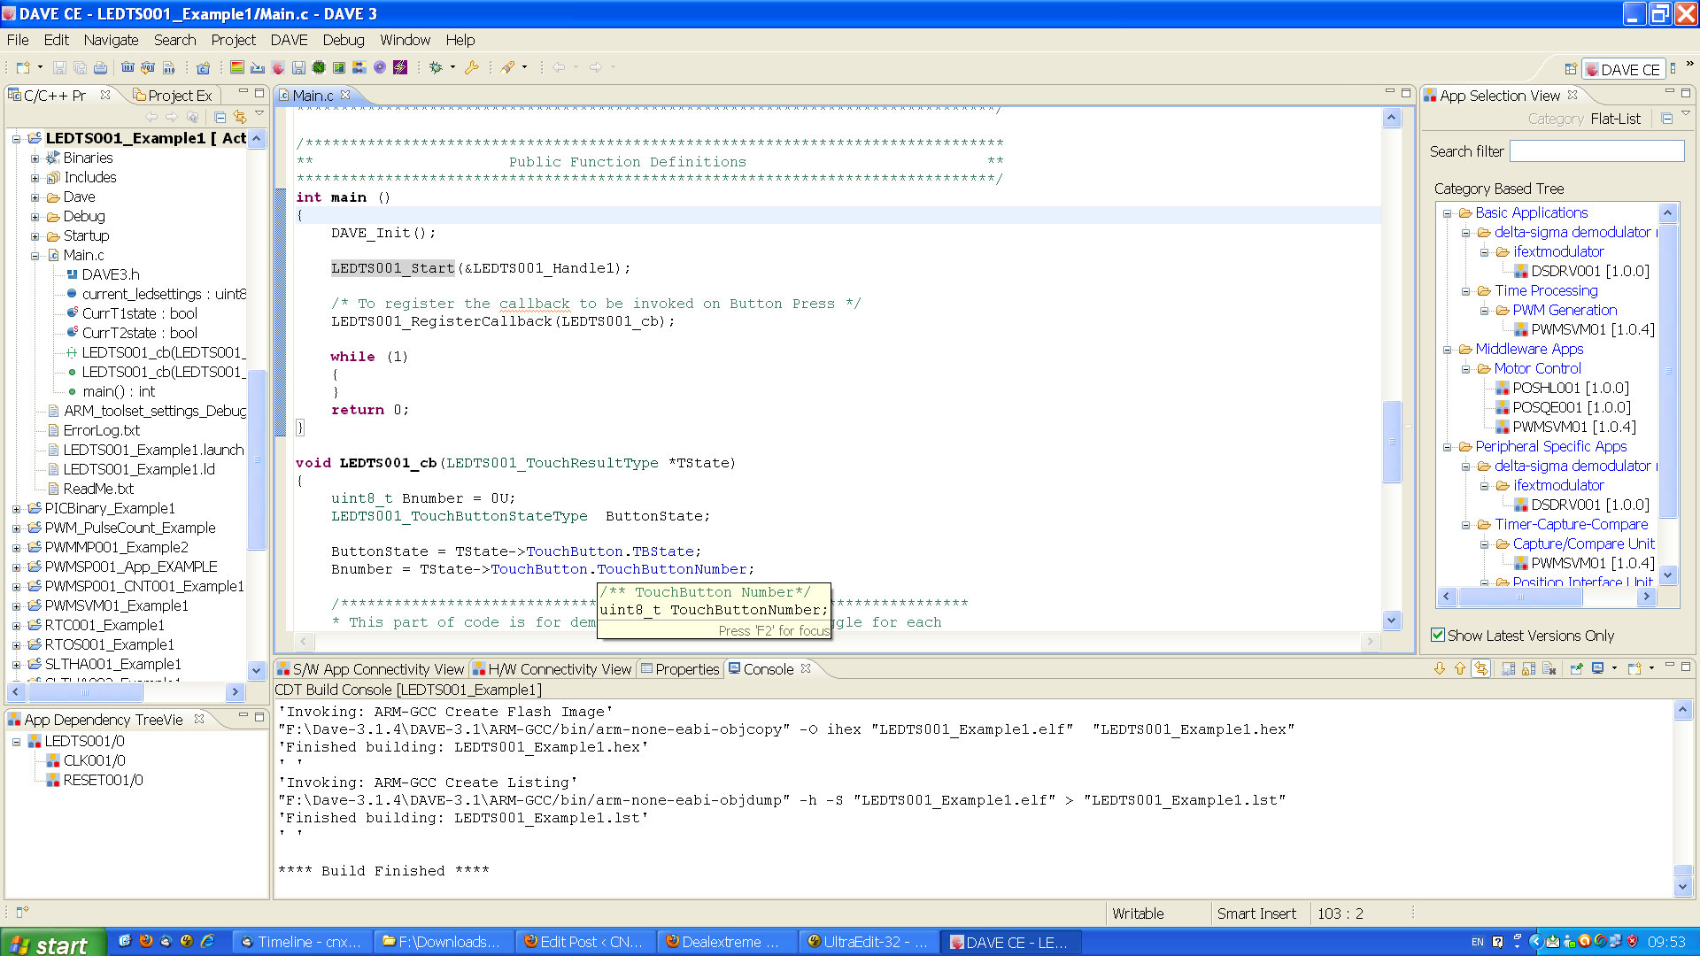Click the Print toolbar icon
This screenshot has width=1700, height=956.
[x=100, y=67]
